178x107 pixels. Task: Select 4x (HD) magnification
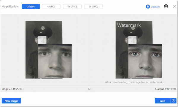click(51, 7)
